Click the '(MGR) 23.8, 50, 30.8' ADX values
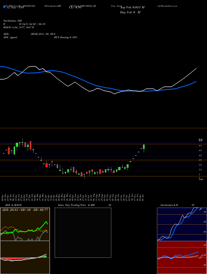The height and width of the screenshot is (274, 207). click(43, 34)
